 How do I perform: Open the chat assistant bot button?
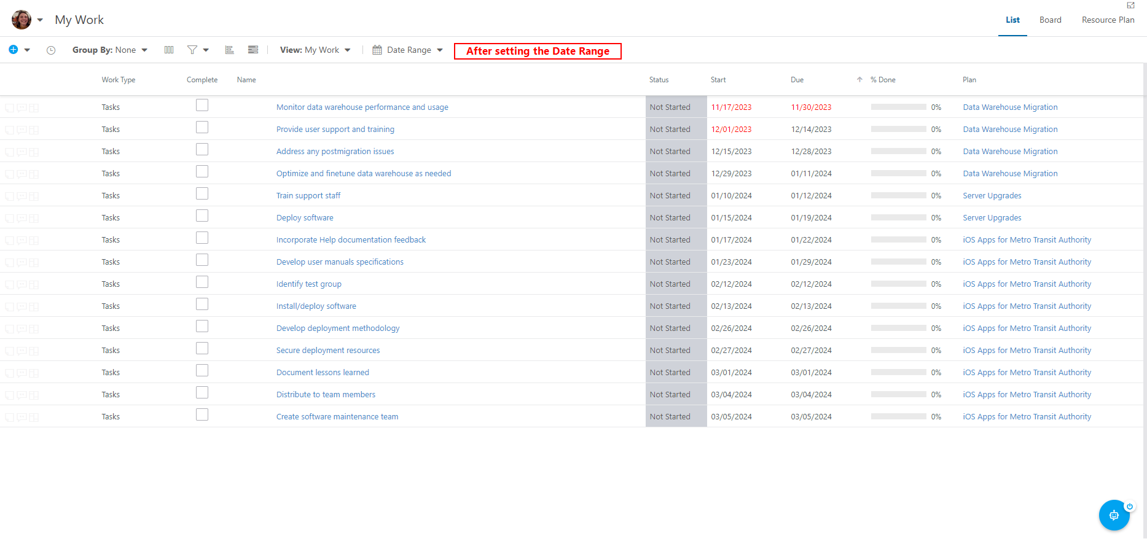(1114, 515)
